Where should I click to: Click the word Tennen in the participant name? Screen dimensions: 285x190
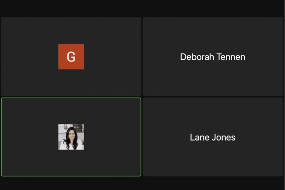tap(231, 57)
